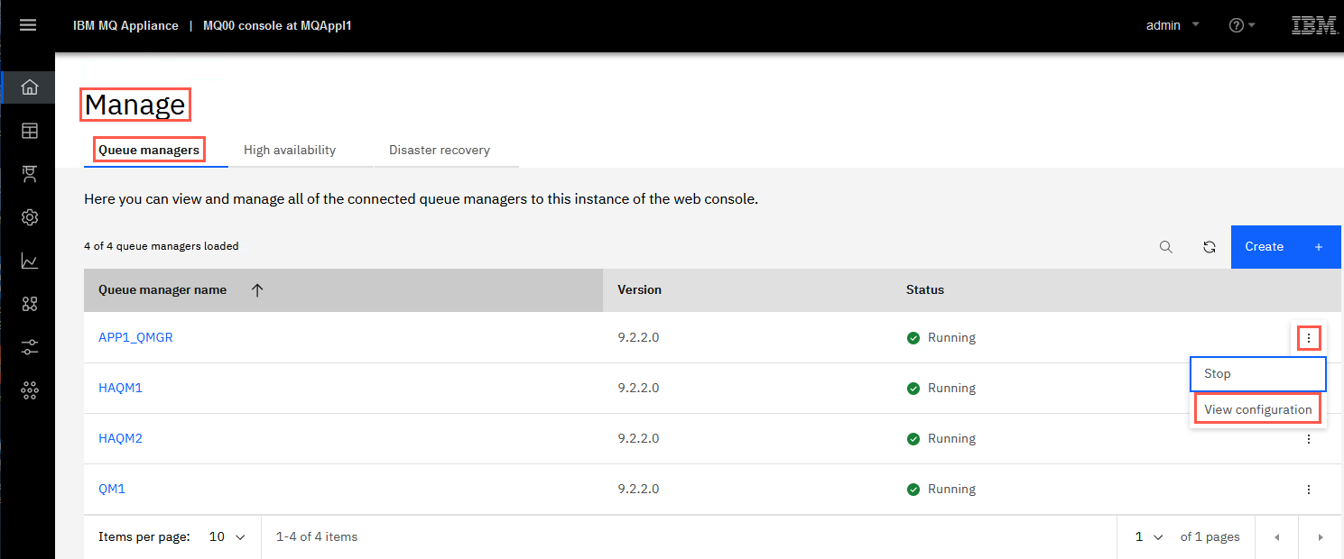Click Running status text for APP1_QMGR
1344x559 pixels.
(x=951, y=338)
